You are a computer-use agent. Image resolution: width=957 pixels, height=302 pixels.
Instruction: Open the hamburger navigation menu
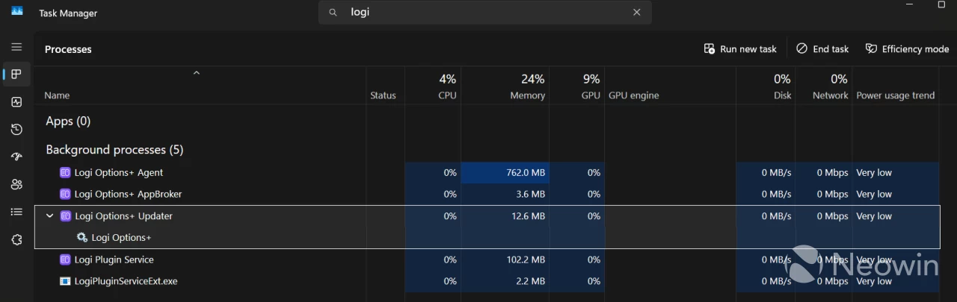pos(16,46)
